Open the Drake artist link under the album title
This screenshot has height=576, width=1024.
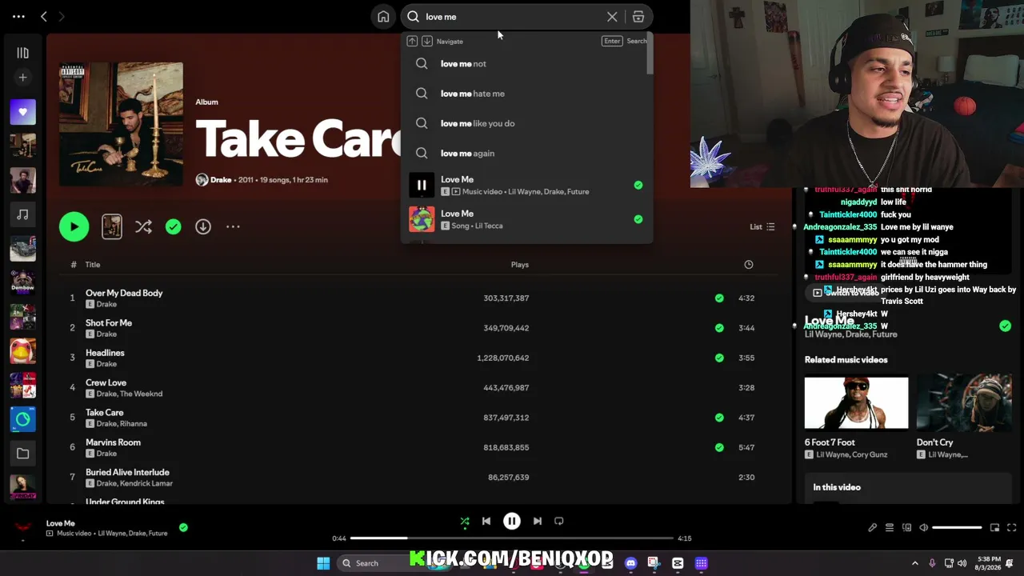click(221, 180)
